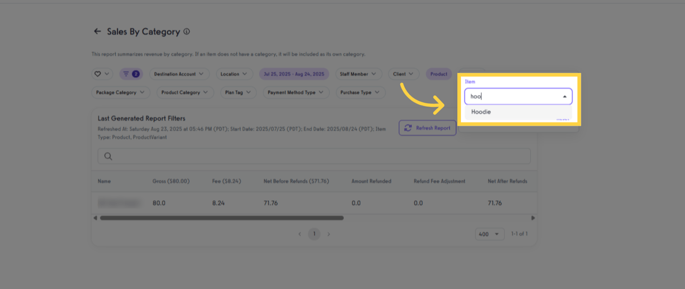
Task: Click the left arrow of the table scrollbar
Action: point(95,218)
